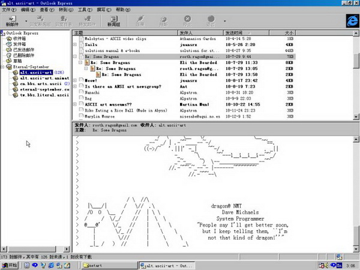Open the 文件 (File) menu
Image resolution: width=360 pixels, height=270 pixels.
point(9,10)
